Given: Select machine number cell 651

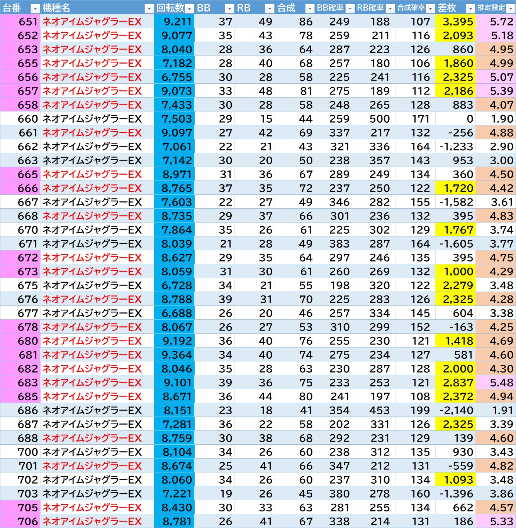Looking at the screenshot, I should [x=20, y=22].
